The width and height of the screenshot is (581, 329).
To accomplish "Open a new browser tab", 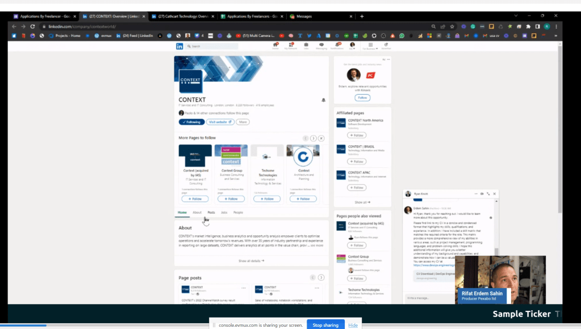I will [362, 16].
